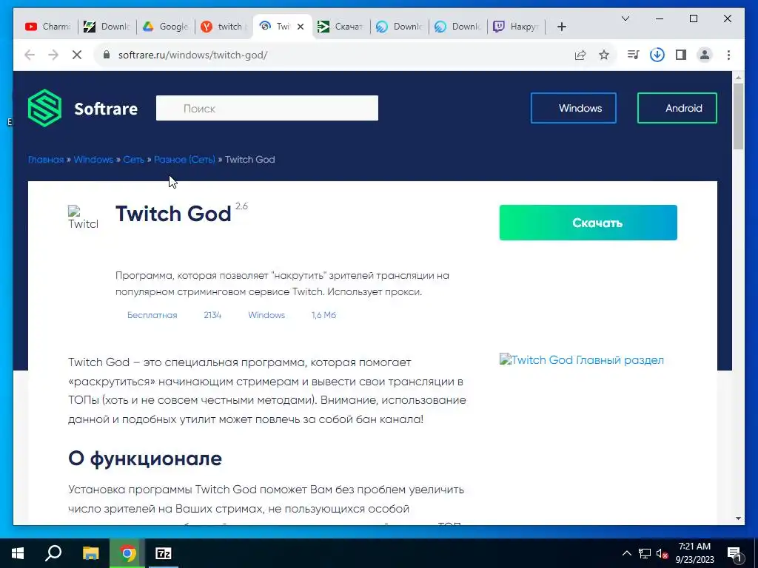This screenshot has height=568, width=758.
Task: Click the network tray icon
Action: click(x=645, y=553)
